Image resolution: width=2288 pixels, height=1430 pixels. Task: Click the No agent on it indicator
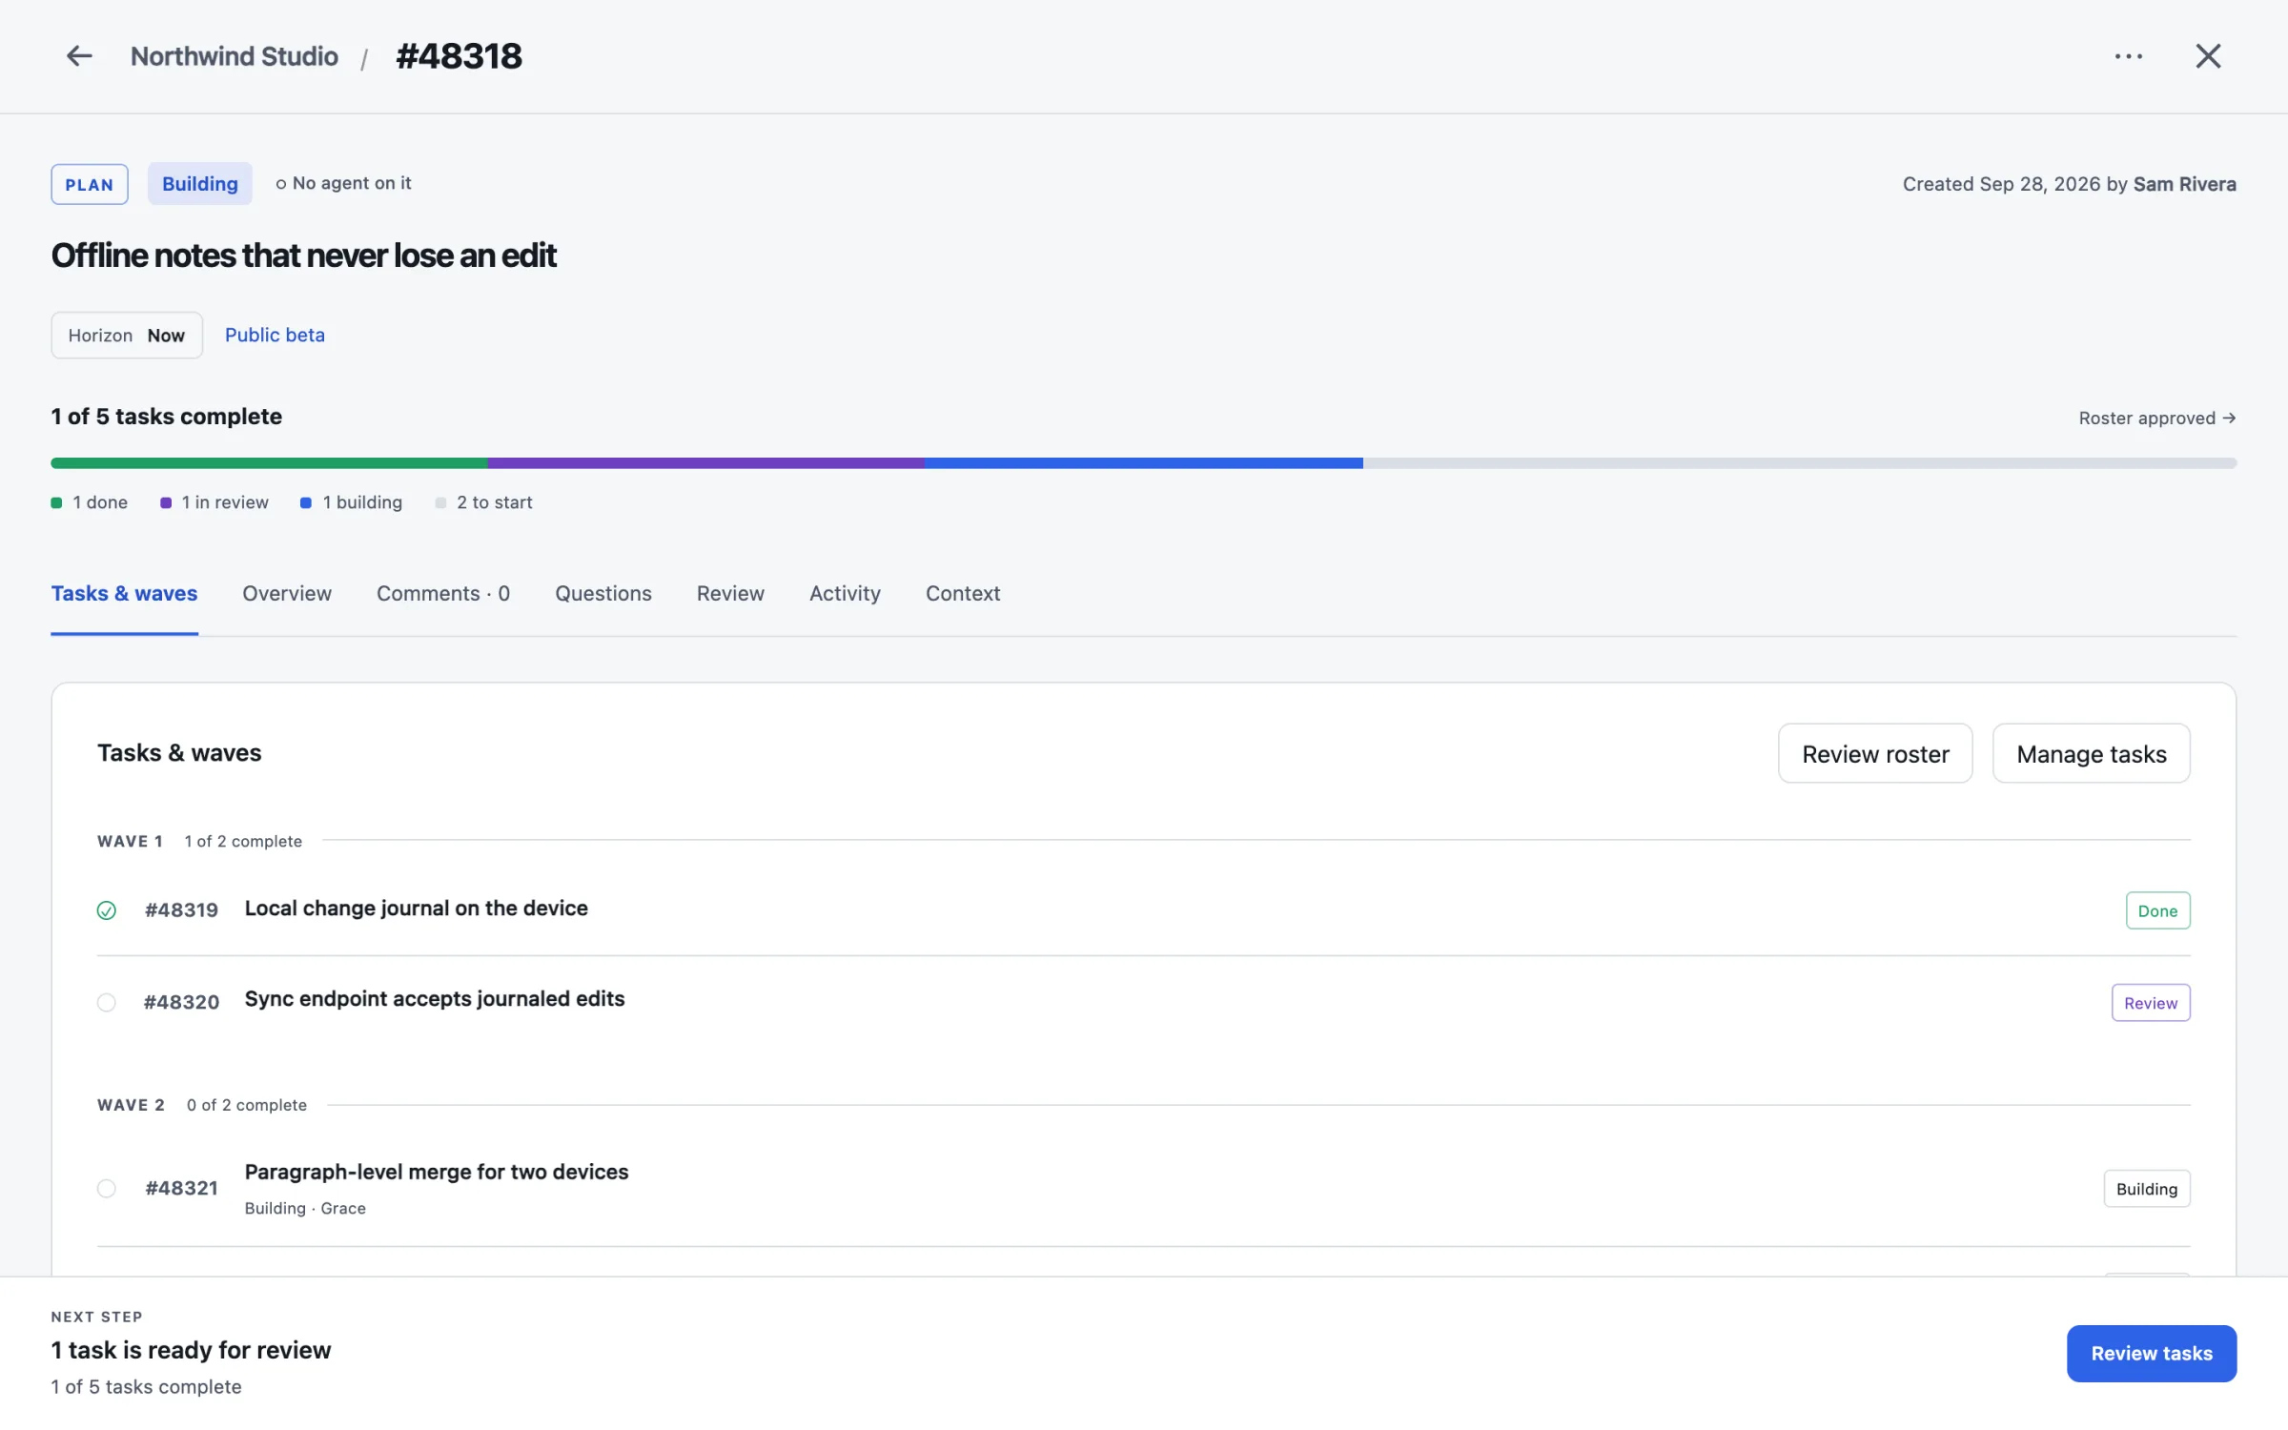coord(343,183)
